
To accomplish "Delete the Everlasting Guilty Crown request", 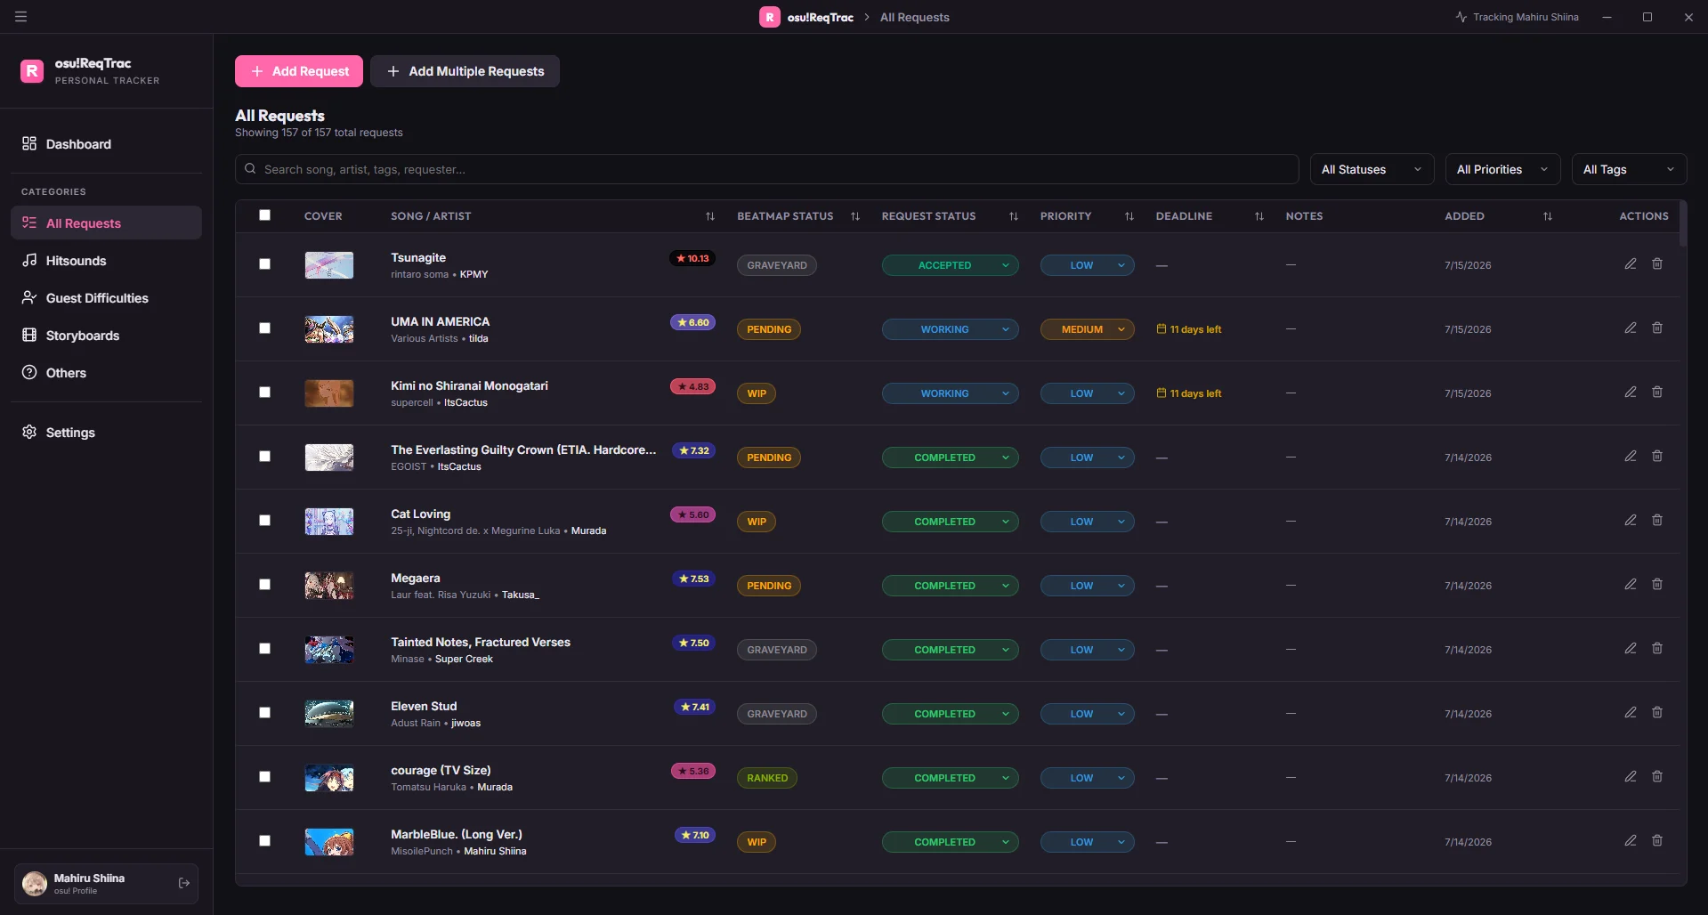I will tap(1657, 457).
